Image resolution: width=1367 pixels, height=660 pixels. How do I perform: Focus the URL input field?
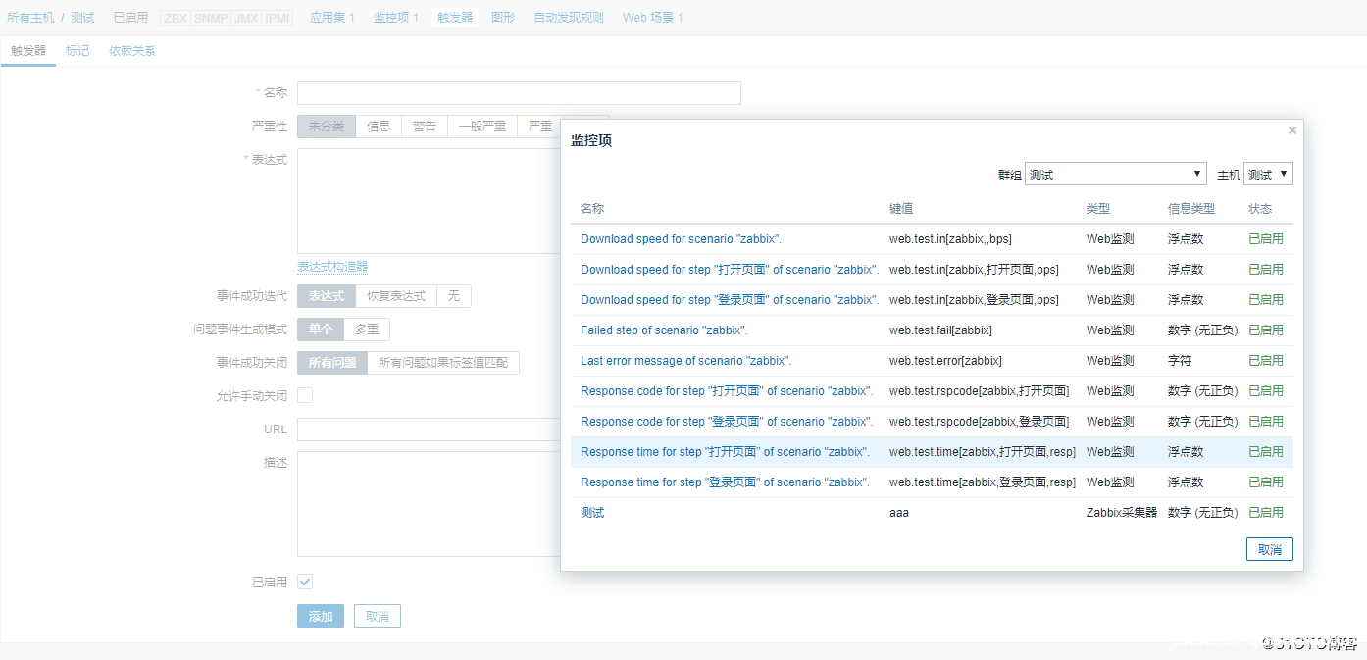[429, 430]
